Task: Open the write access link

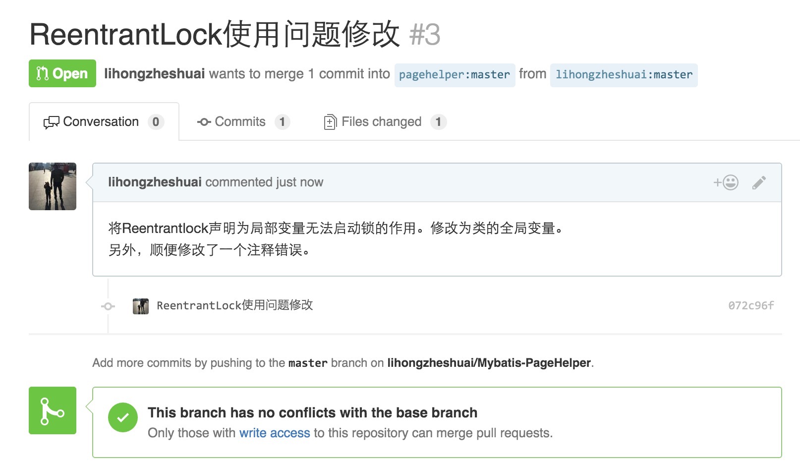Action: pos(275,433)
